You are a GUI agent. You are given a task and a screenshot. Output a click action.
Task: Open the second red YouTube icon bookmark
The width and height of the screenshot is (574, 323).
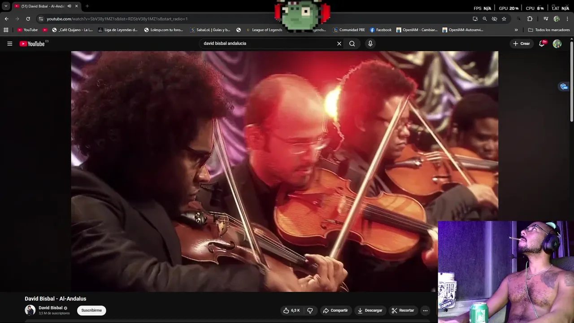click(x=45, y=30)
